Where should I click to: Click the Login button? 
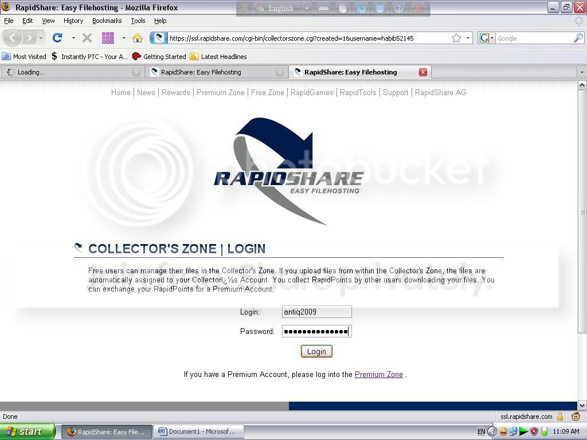pos(316,351)
